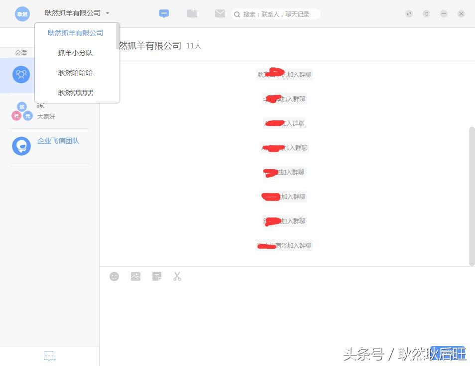Open the envelope mail icon
Screen dimensions: 475x366
click(220, 13)
